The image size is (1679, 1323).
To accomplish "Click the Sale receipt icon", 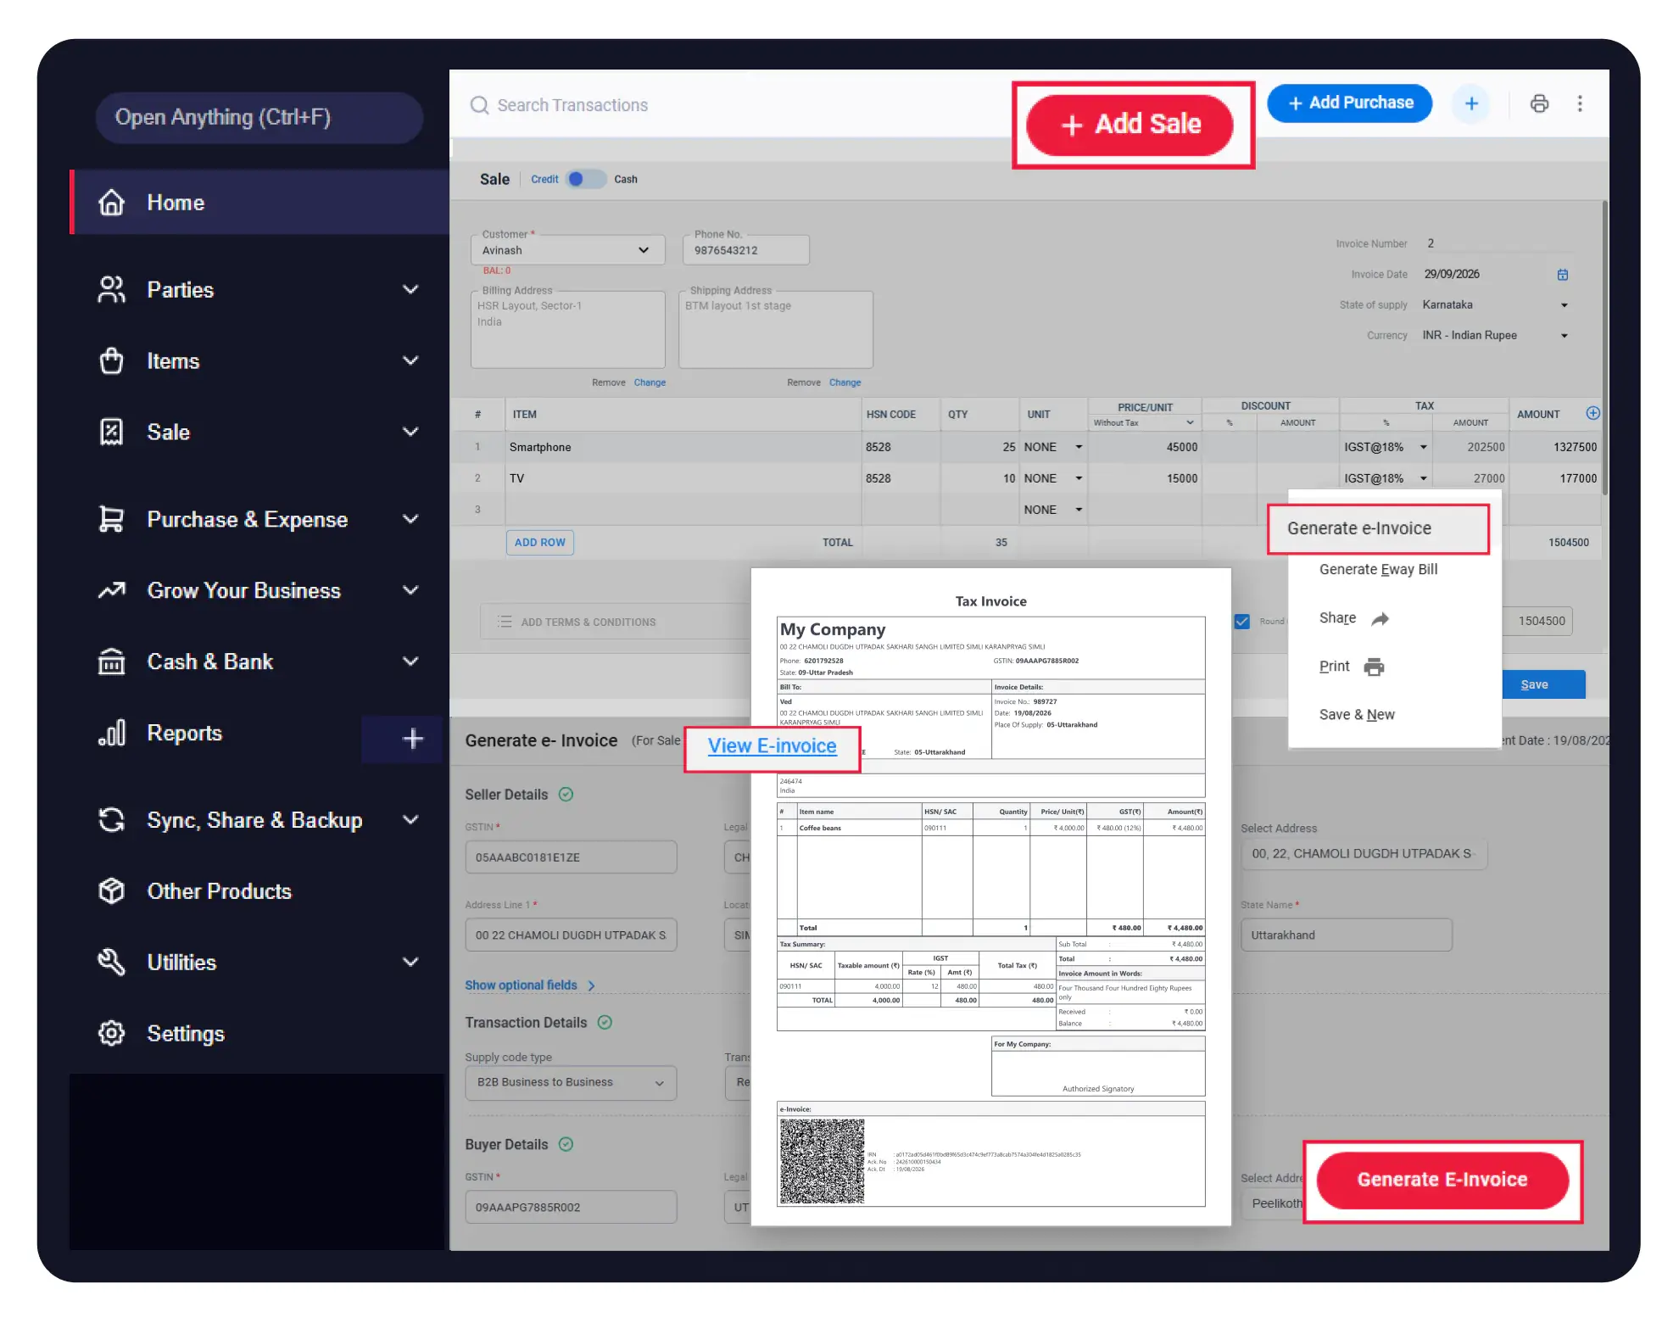I will [x=112, y=432].
